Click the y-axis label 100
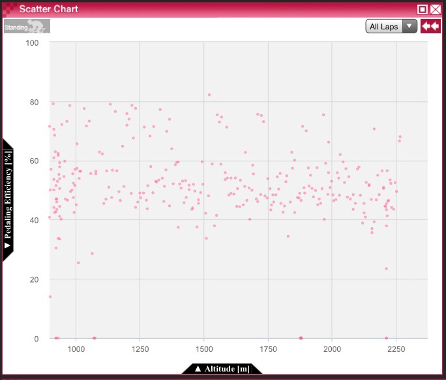Screen dimensions: 446x380 click(32, 43)
